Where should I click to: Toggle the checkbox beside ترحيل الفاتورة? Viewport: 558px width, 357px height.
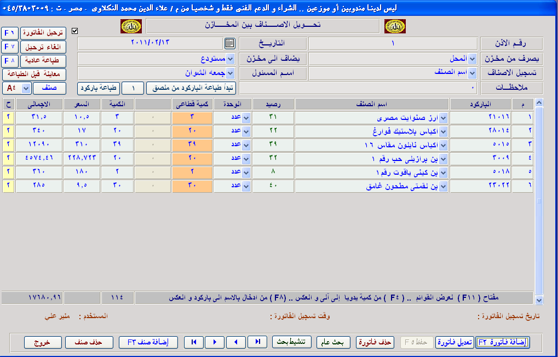[x=75, y=31]
